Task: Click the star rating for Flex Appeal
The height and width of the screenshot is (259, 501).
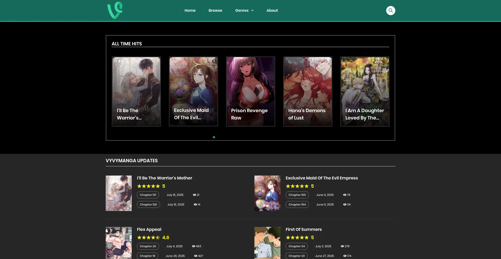Action: [x=148, y=238]
